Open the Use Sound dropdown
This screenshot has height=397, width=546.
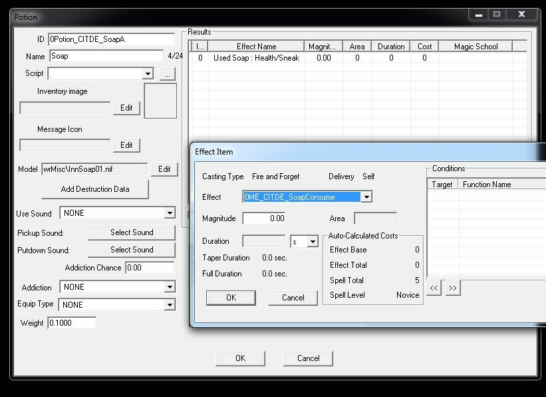pyautogui.click(x=170, y=213)
